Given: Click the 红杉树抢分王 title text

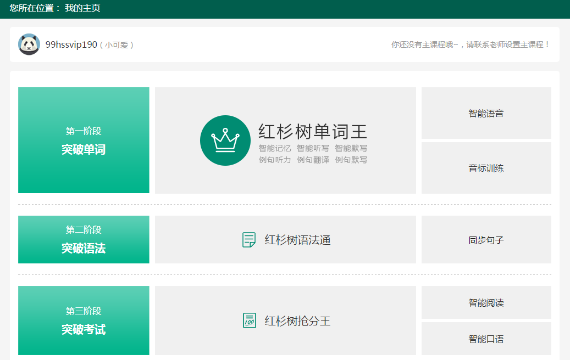Looking at the screenshot, I should click(297, 320).
